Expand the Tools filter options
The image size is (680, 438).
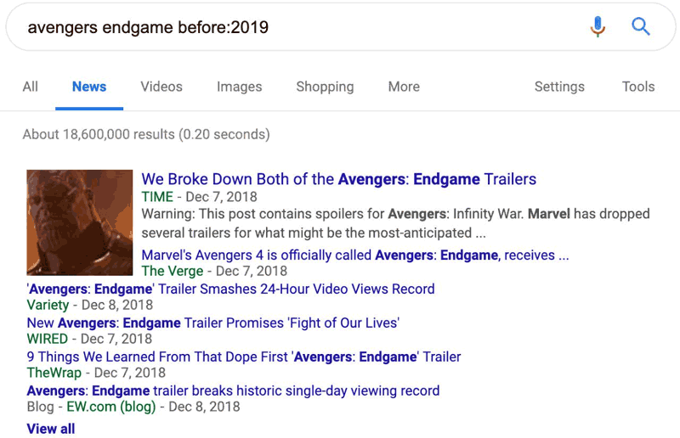coord(637,87)
